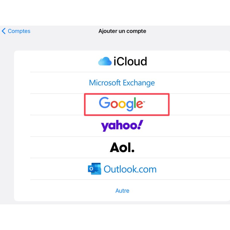Tap the red o in Google
This screenshot has width=230, height=230.
pyautogui.click(x=115, y=104)
